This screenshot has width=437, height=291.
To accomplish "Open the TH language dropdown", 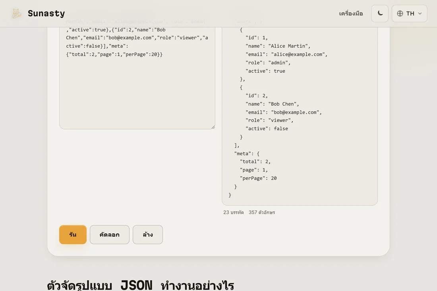I will (410, 13).
